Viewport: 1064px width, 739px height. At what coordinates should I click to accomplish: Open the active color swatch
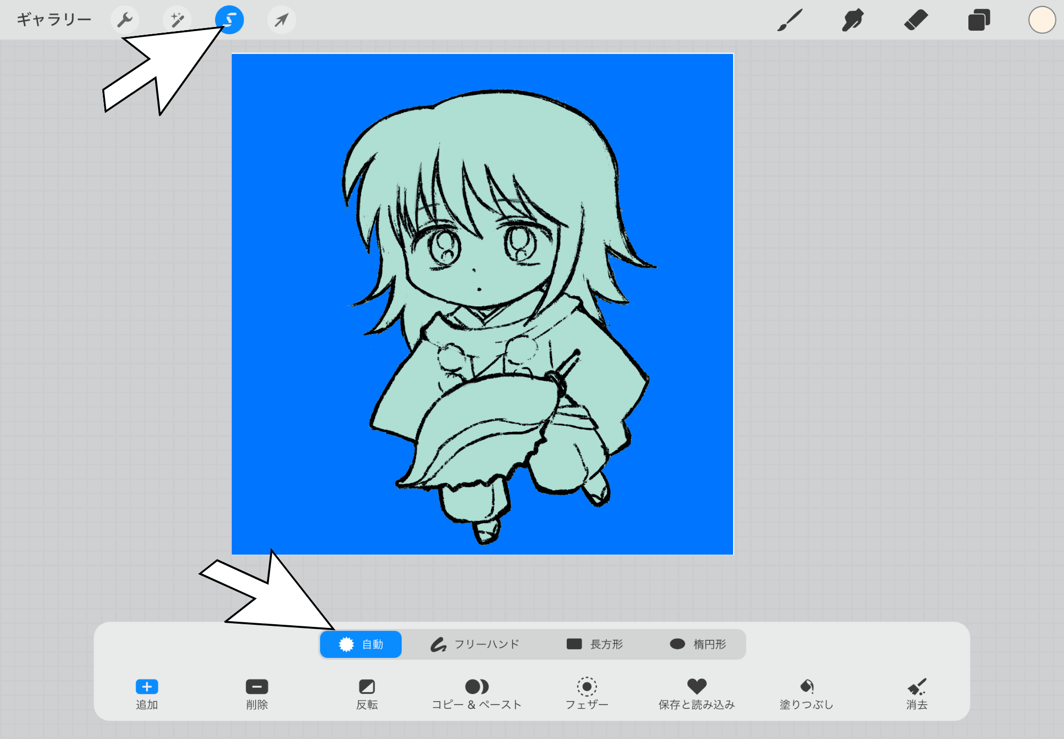1042,20
